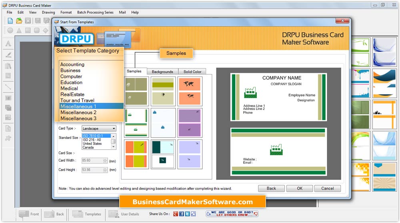
Task: Share on Facebook icon
Action: (x=181, y=214)
